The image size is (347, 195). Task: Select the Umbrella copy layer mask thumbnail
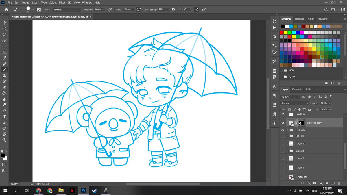[301, 123]
